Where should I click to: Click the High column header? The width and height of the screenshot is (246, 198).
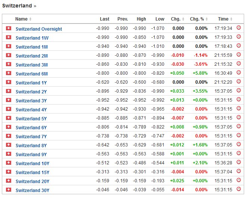[x=141, y=19]
